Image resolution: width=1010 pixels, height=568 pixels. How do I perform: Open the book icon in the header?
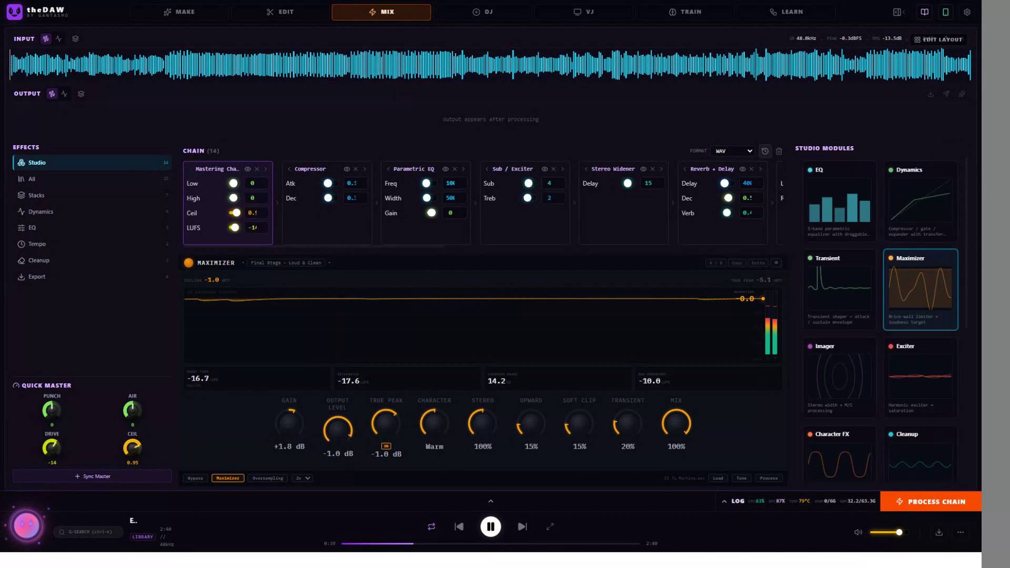click(x=924, y=12)
